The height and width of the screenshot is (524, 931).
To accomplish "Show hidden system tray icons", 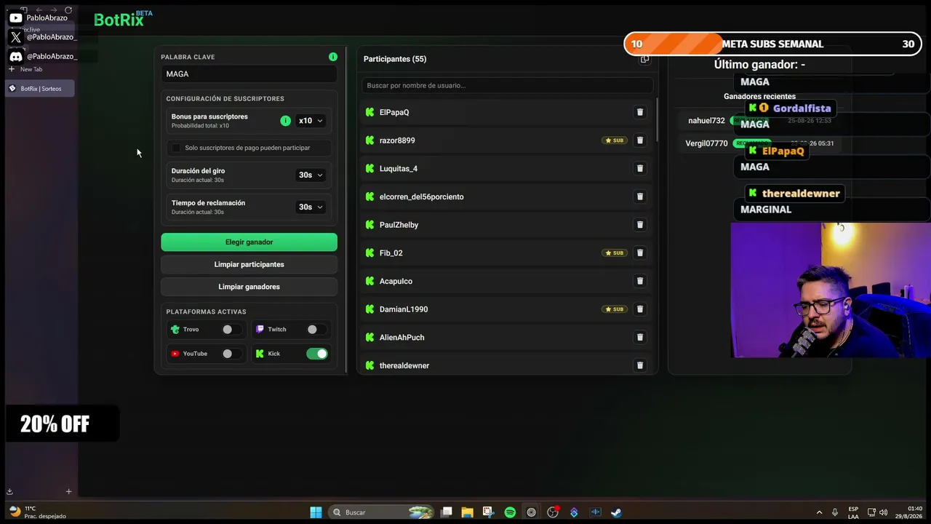I will (819, 512).
